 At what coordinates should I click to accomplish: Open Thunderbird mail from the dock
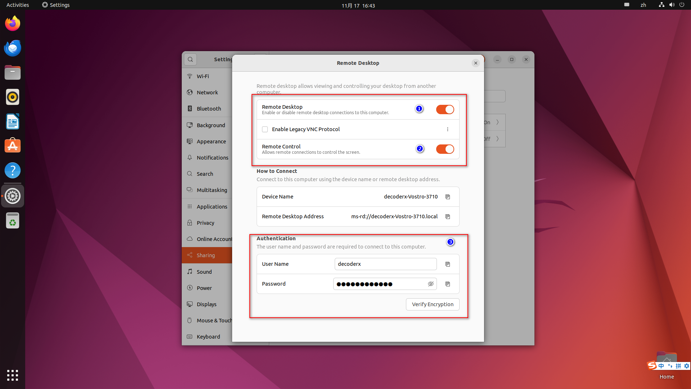click(x=13, y=48)
